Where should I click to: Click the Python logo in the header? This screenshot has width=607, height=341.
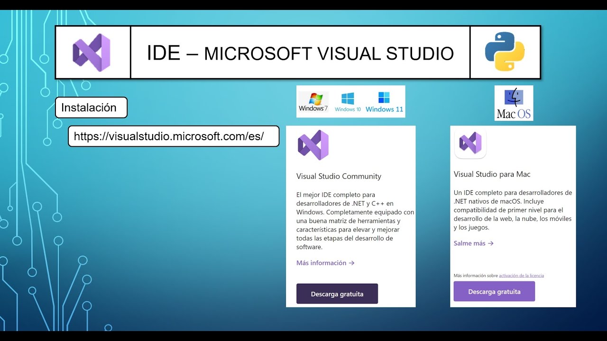505,52
